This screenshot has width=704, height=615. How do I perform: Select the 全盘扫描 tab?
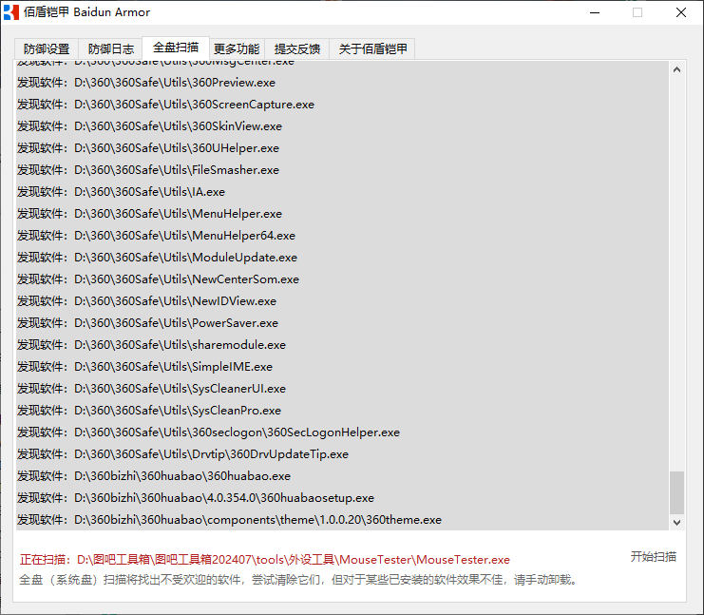pos(176,48)
